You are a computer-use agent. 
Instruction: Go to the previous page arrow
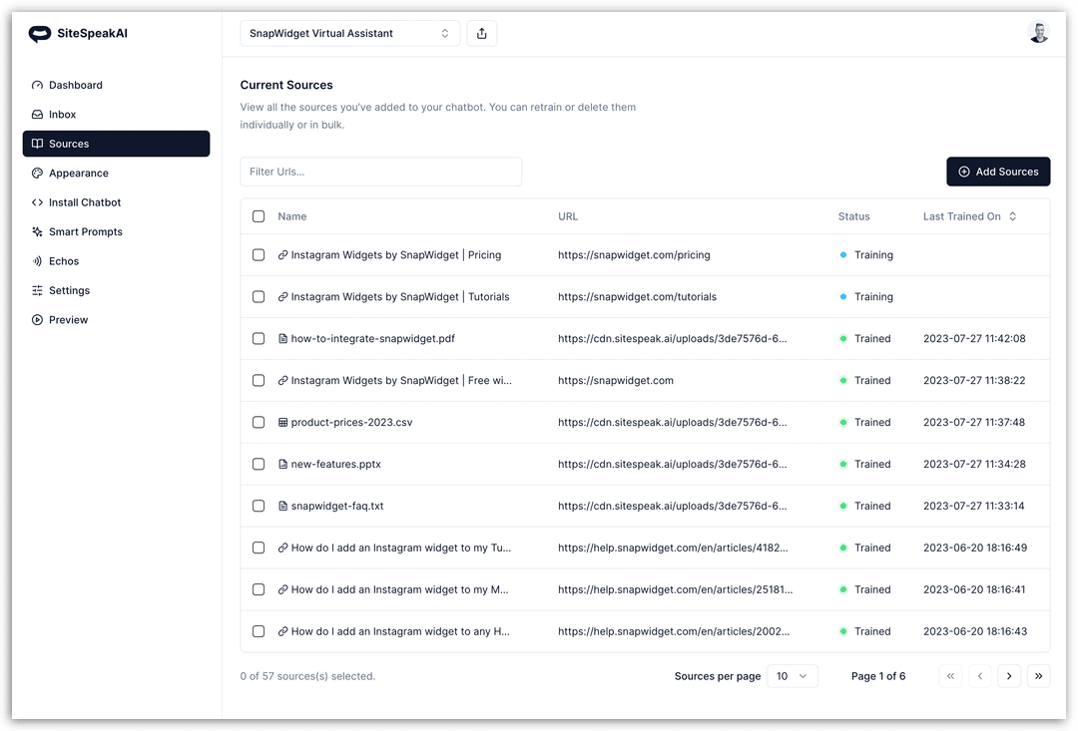coord(980,676)
